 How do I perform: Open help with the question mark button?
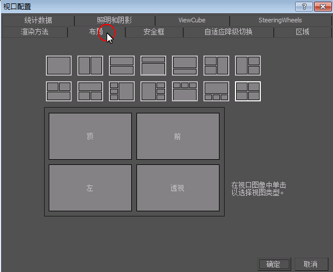coord(304,6)
